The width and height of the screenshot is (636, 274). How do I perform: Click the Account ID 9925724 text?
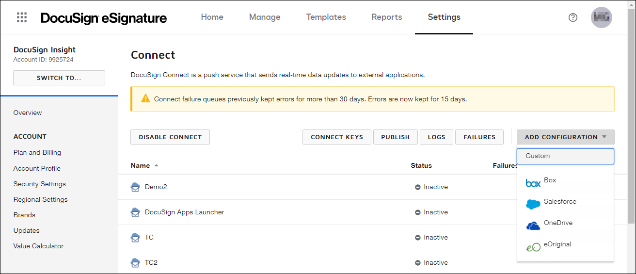(44, 60)
